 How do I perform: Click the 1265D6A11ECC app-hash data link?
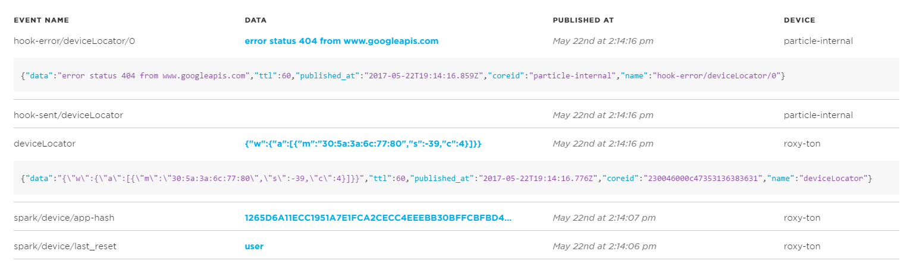pyautogui.click(x=378, y=218)
